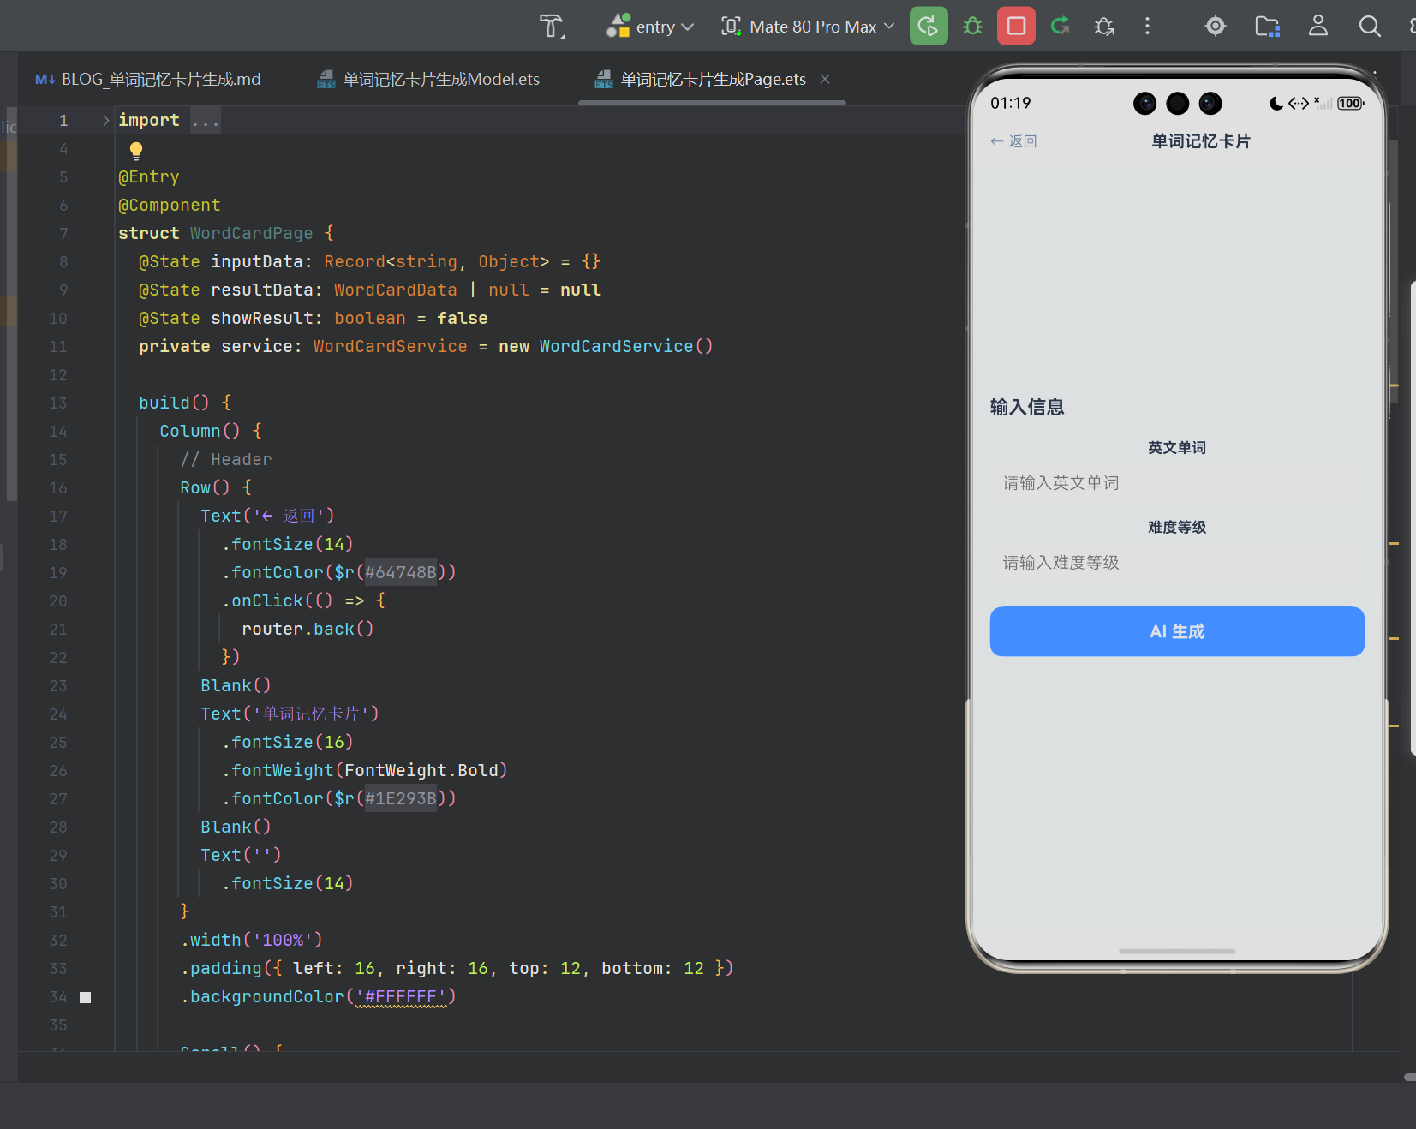Click the hot reload refresh icon
1416x1129 pixels.
pos(1061,27)
